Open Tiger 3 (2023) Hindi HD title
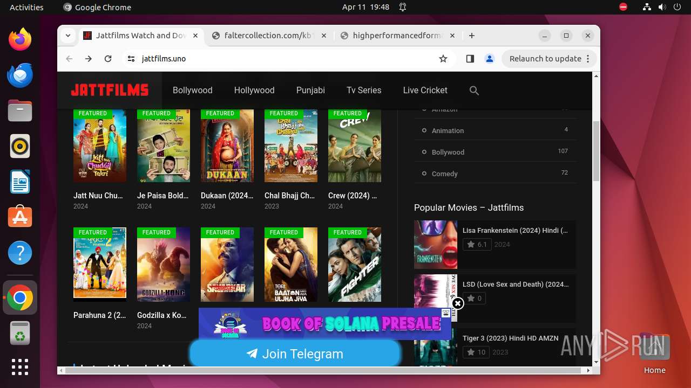Screen dimensions: 691x388 coord(510,338)
